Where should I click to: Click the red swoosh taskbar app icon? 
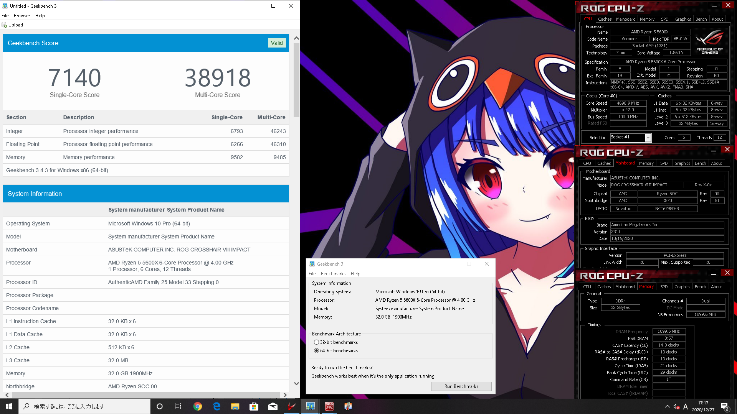292,406
